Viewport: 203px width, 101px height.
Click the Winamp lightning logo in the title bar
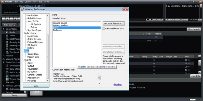click(x=2, y=2)
